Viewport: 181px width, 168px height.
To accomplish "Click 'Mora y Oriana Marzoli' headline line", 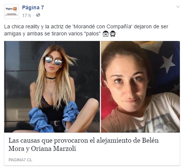I will pyautogui.click(x=42, y=149).
